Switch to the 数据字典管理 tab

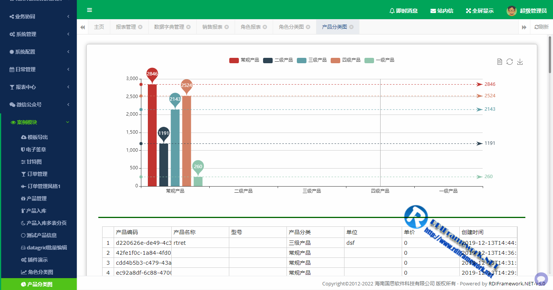(169, 27)
